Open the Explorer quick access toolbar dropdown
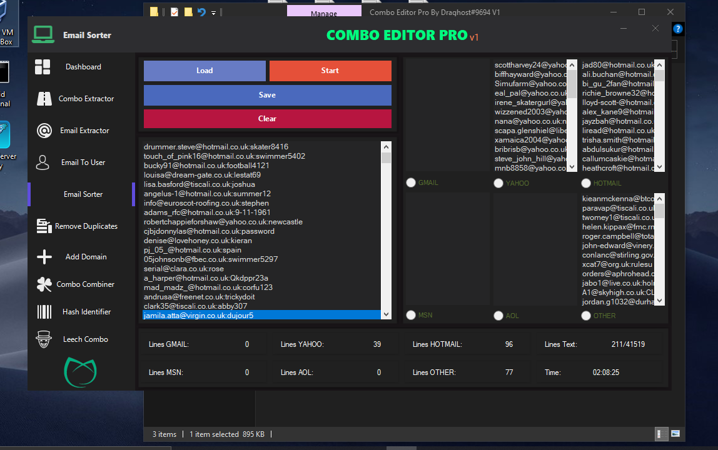Image resolution: width=718 pixels, height=450 pixels. pos(213,13)
